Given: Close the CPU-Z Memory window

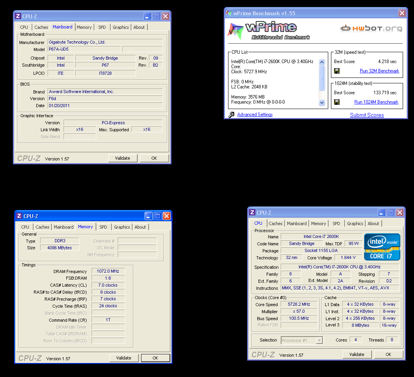Looking at the screenshot, I should (166, 216).
